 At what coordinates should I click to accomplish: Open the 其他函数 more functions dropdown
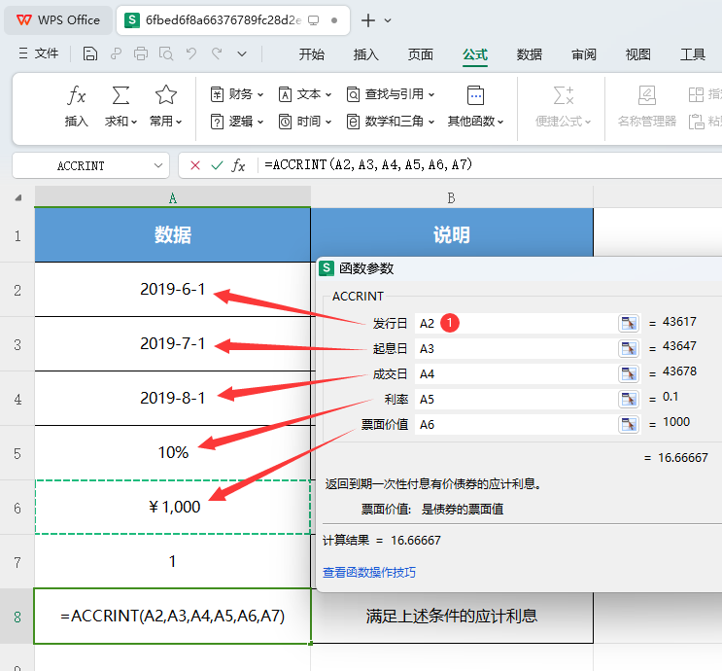click(x=475, y=122)
